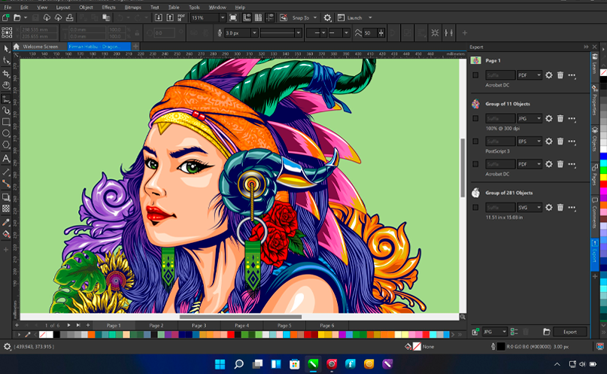Delete the SVG export row with trash icon

560,208
